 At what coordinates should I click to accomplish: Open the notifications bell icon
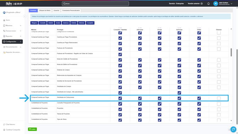209,4
